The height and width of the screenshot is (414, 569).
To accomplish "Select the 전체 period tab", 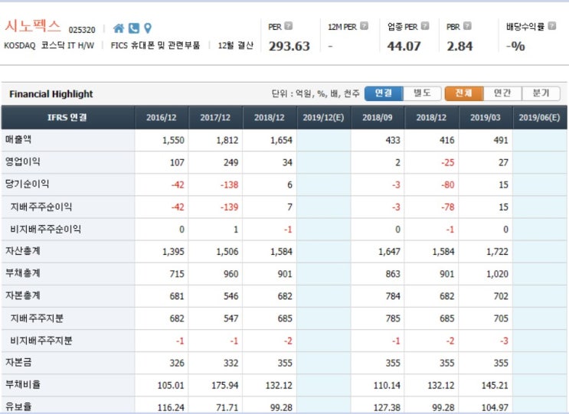I will tap(464, 93).
